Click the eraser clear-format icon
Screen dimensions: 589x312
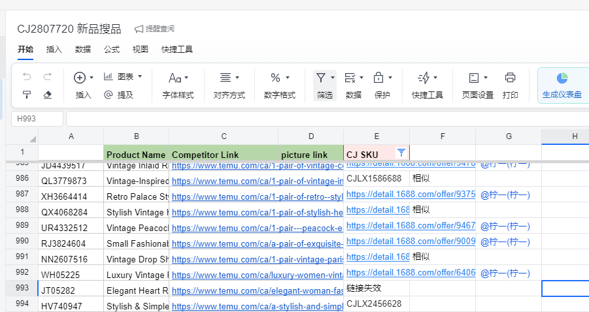(47, 95)
